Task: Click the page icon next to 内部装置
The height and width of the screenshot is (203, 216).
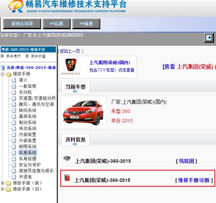Action: pyautogui.click(x=14, y=134)
